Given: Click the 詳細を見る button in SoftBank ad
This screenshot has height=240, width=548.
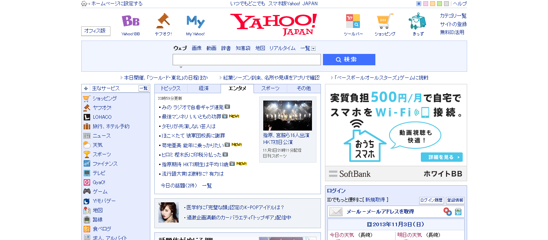Looking at the screenshot, I should point(442,157).
